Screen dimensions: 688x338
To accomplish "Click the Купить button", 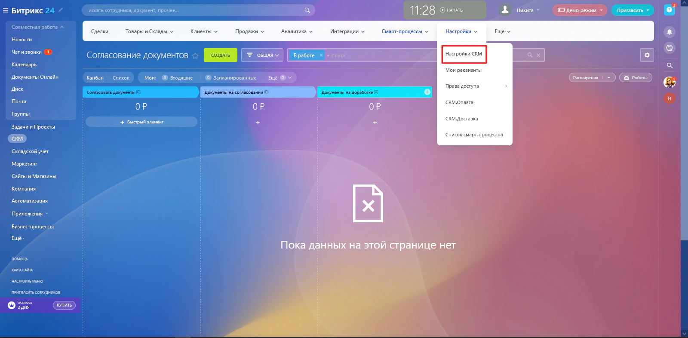I will click(x=64, y=305).
